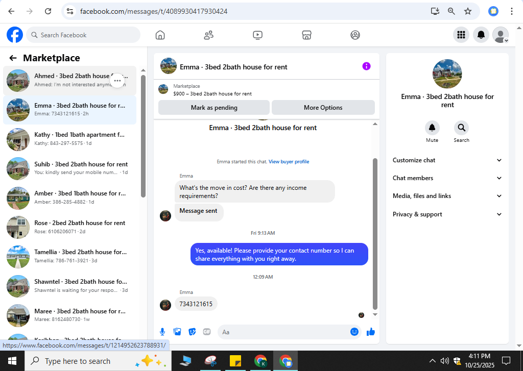
Task: Click More Options button
Action: click(323, 108)
